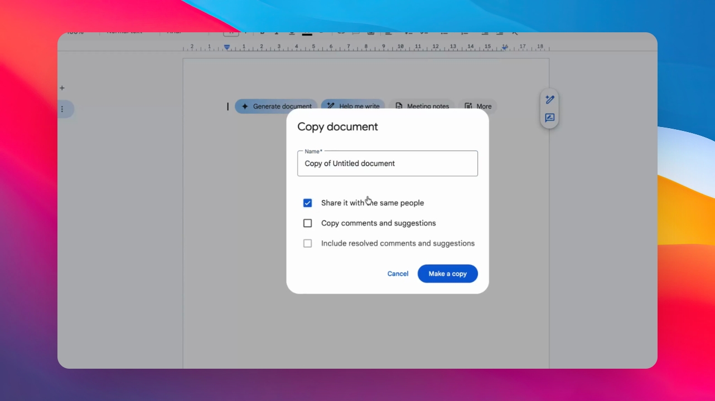Click the plus icon in left margin
Viewport: 715px width, 401px height.
[x=62, y=88]
